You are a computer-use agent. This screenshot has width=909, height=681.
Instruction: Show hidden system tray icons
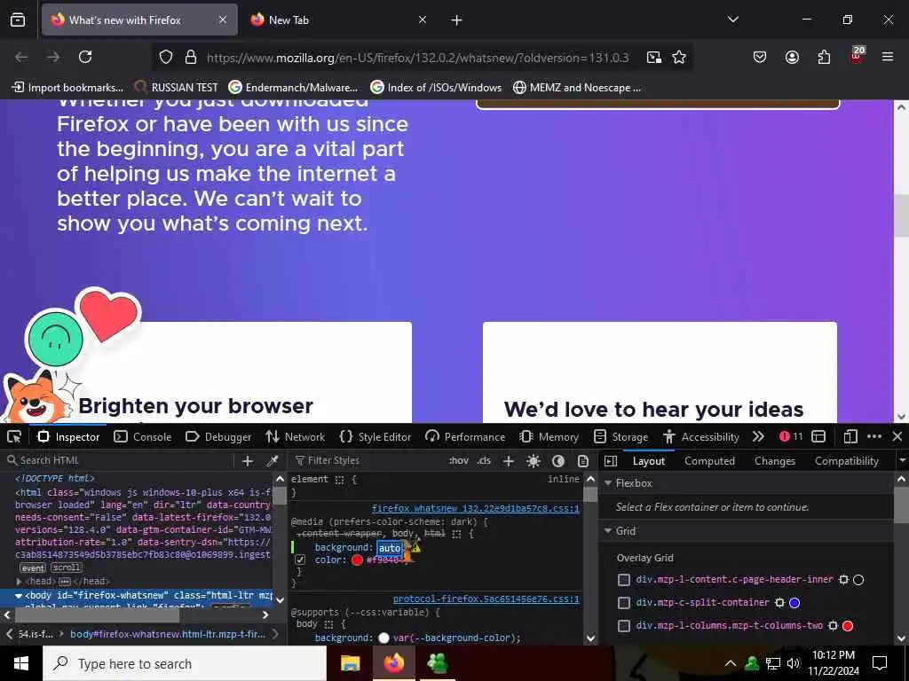pyautogui.click(x=731, y=663)
